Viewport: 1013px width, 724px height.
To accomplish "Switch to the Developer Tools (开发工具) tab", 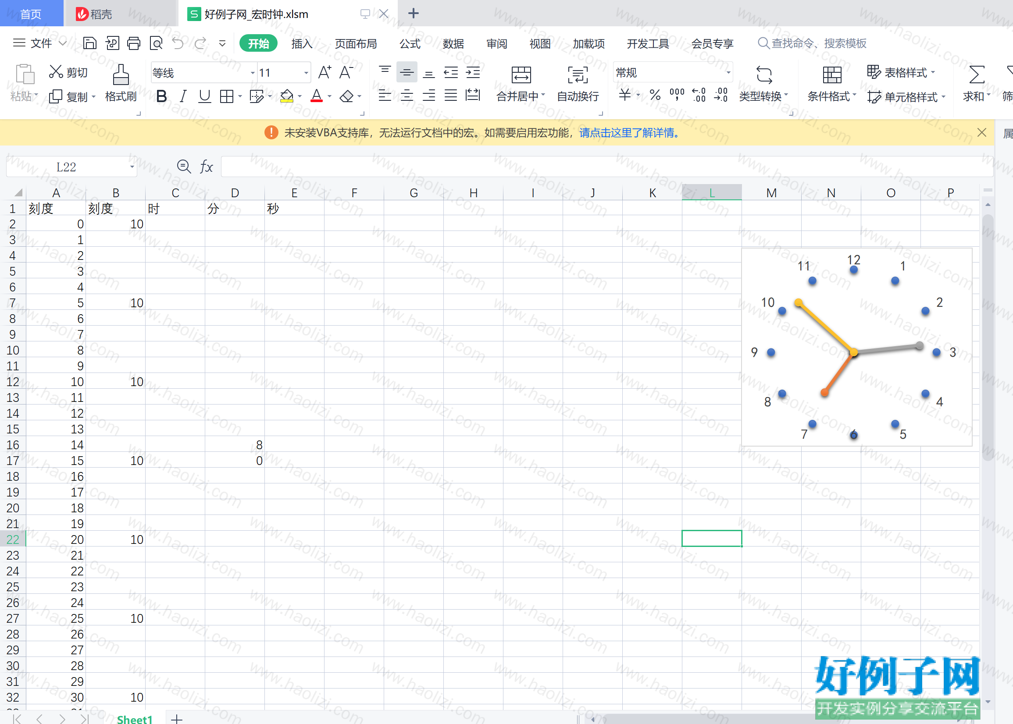I will pos(648,43).
